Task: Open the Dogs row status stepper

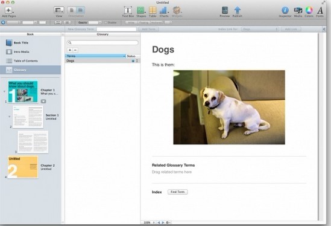Action: (x=137, y=61)
